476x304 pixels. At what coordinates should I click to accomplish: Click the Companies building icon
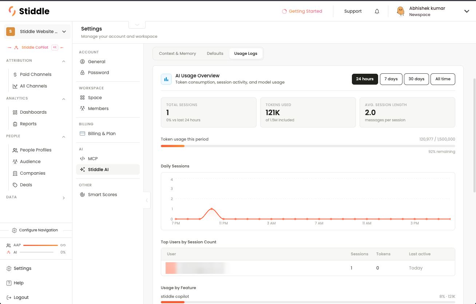[15, 173]
